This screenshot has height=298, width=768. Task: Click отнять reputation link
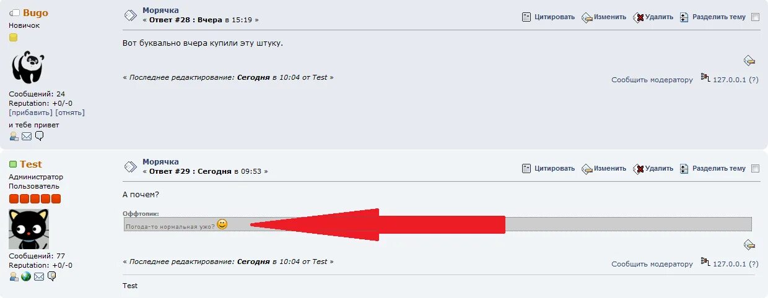70,113
